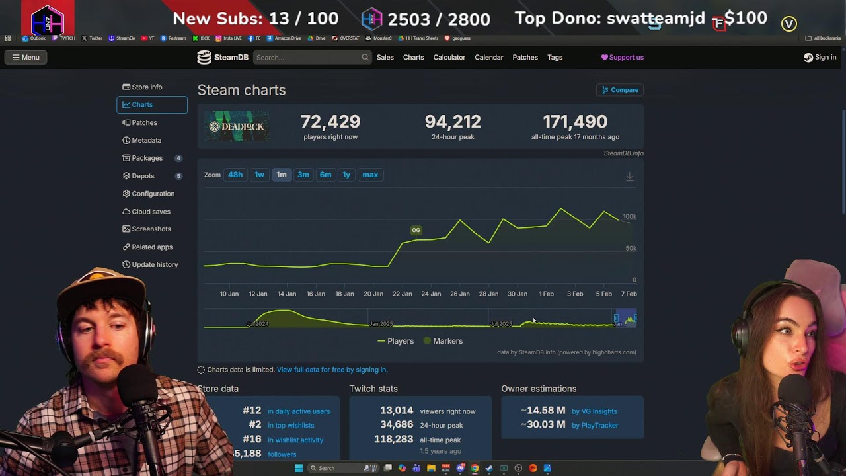846x476 pixels.
Task: Click View full data by signing in link
Action: tap(332, 370)
